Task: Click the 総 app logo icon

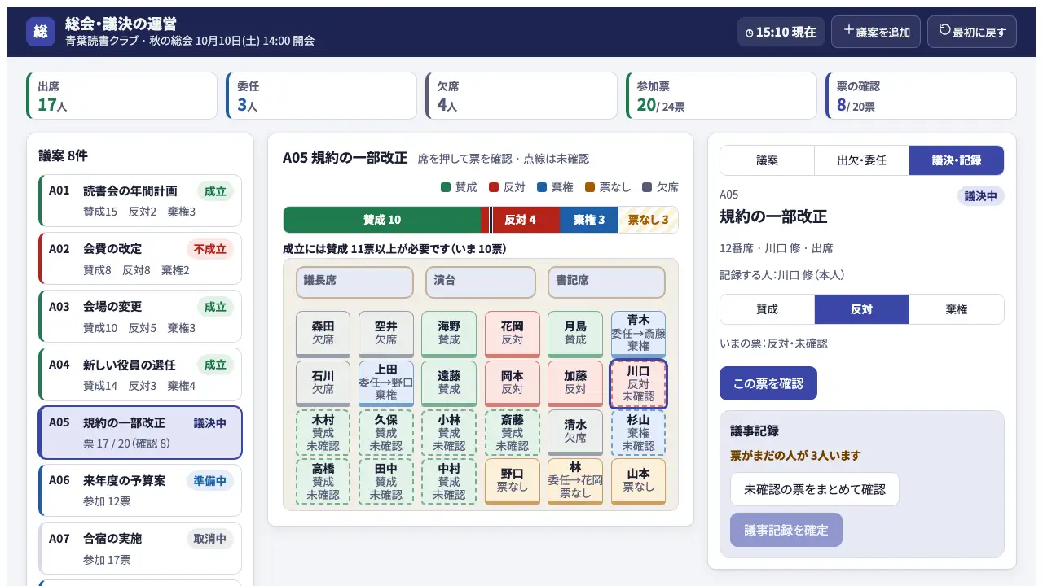Action: click(41, 32)
